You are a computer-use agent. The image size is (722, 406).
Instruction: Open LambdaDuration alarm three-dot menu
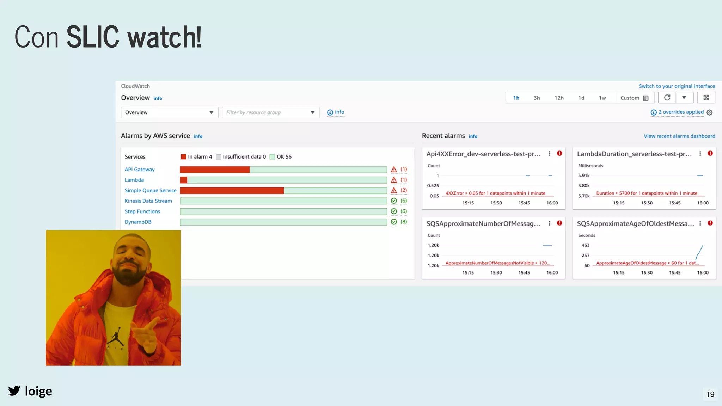tap(700, 154)
